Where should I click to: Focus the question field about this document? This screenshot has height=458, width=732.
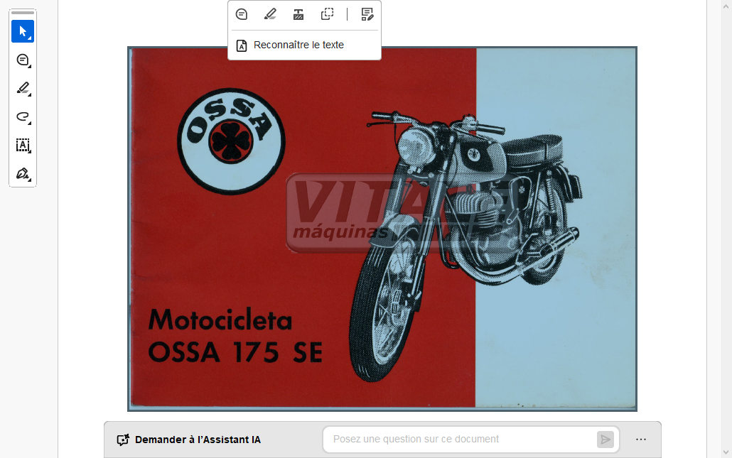pyautogui.click(x=460, y=440)
